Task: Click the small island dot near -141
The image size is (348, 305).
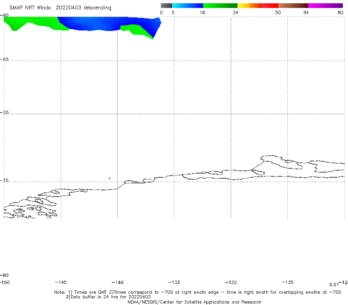Action: (x=110, y=178)
